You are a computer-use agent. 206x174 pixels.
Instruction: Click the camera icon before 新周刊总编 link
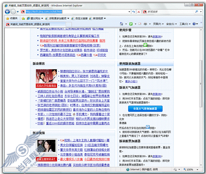tap(42, 46)
